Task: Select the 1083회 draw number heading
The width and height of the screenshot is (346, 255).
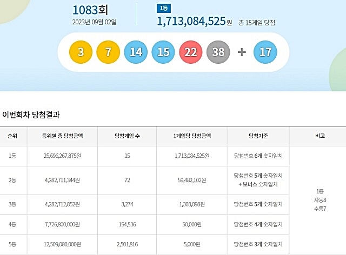Action: (x=90, y=10)
